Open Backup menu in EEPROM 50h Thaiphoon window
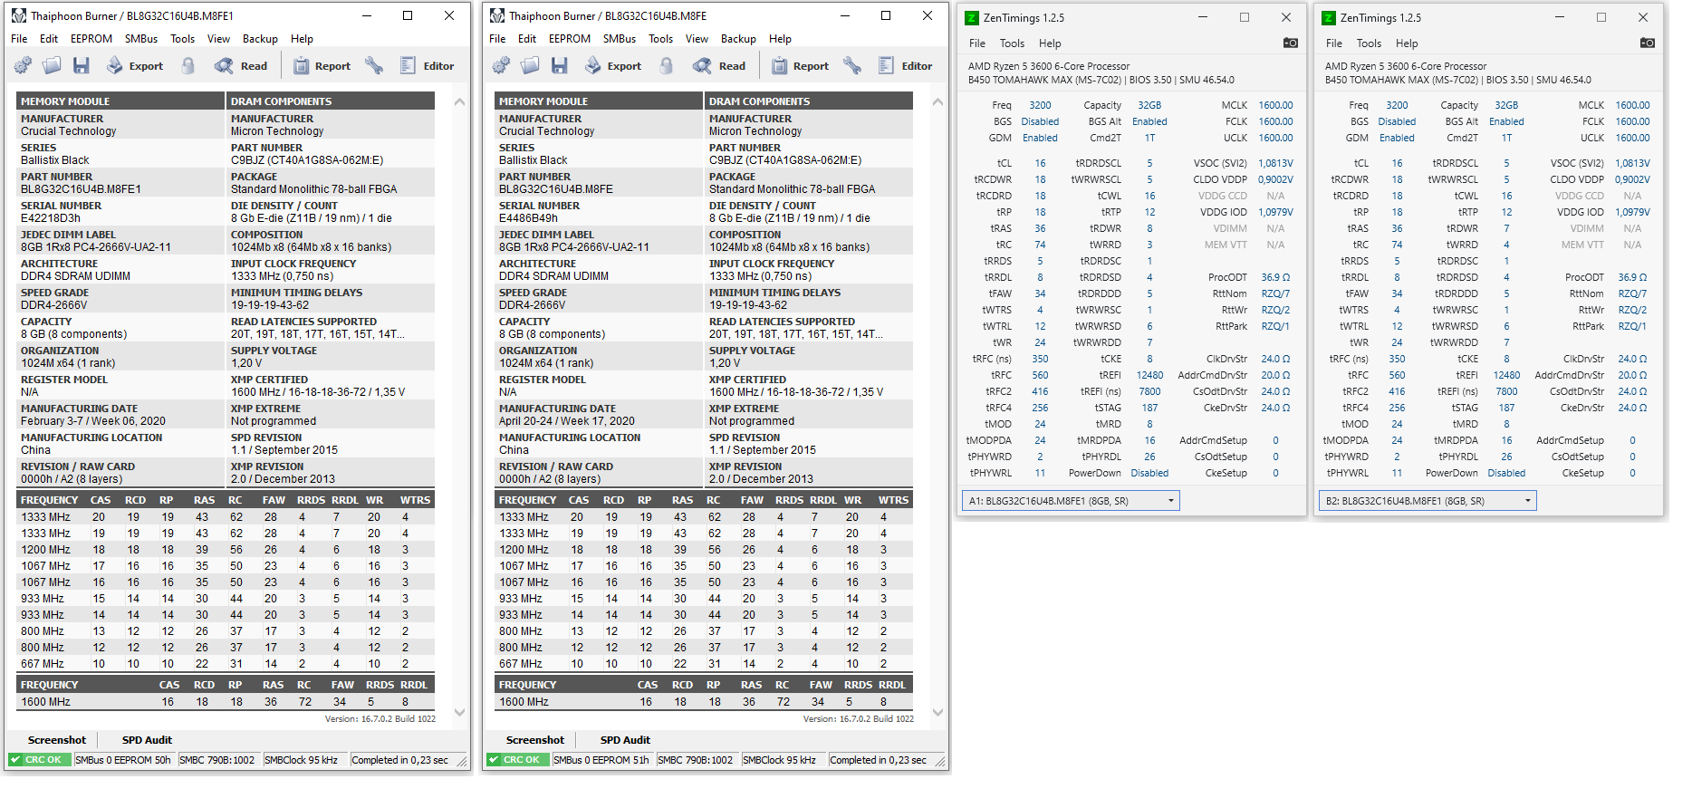This screenshot has height=808, width=1692. pyautogui.click(x=260, y=39)
